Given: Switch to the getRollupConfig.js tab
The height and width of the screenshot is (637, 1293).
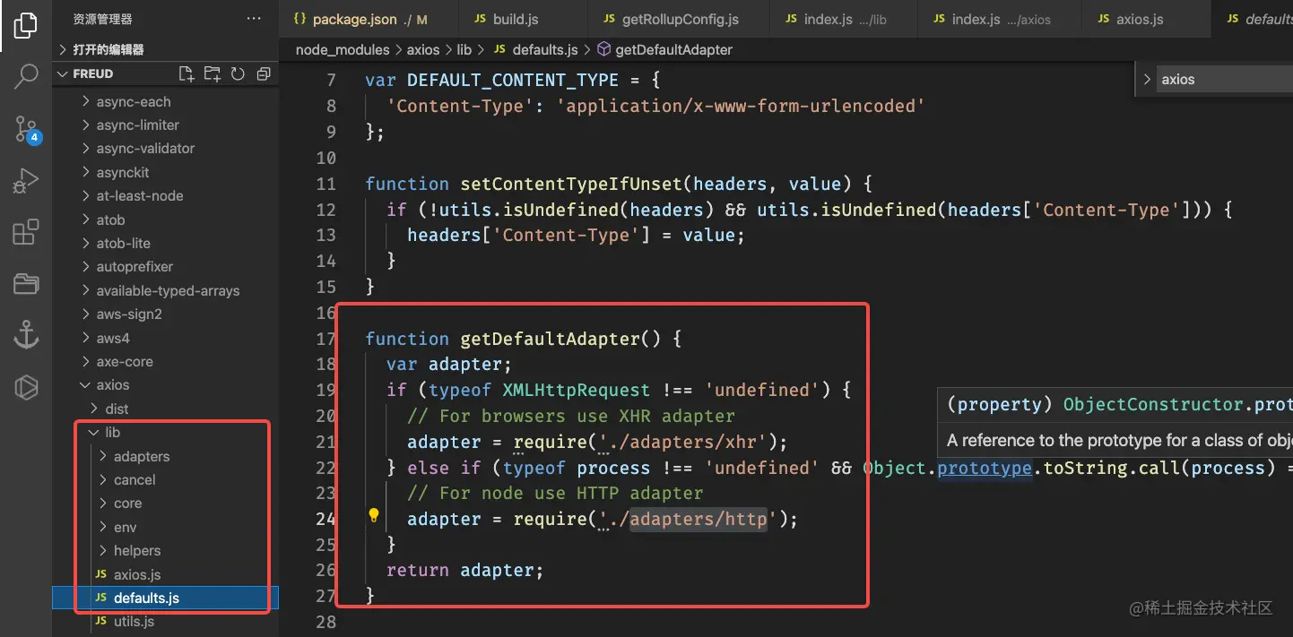Looking at the screenshot, I should [681, 19].
